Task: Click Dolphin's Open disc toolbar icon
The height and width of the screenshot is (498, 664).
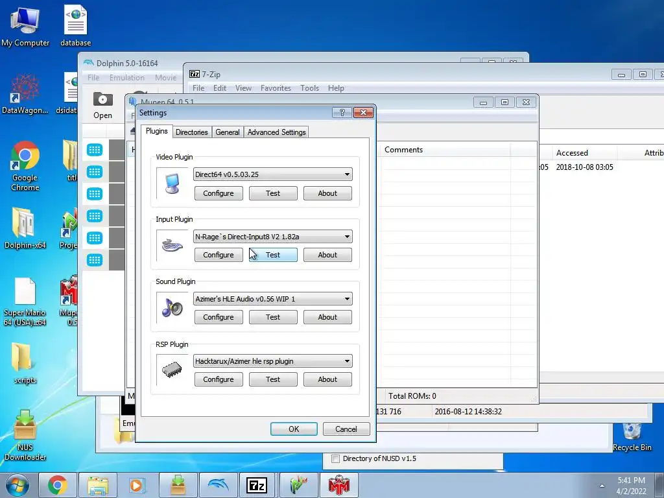Action: click(103, 105)
